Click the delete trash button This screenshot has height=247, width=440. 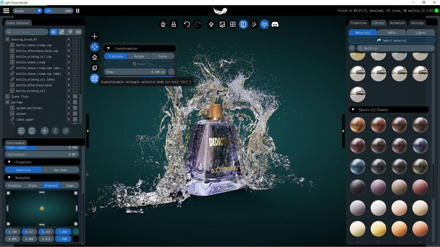coord(55,131)
